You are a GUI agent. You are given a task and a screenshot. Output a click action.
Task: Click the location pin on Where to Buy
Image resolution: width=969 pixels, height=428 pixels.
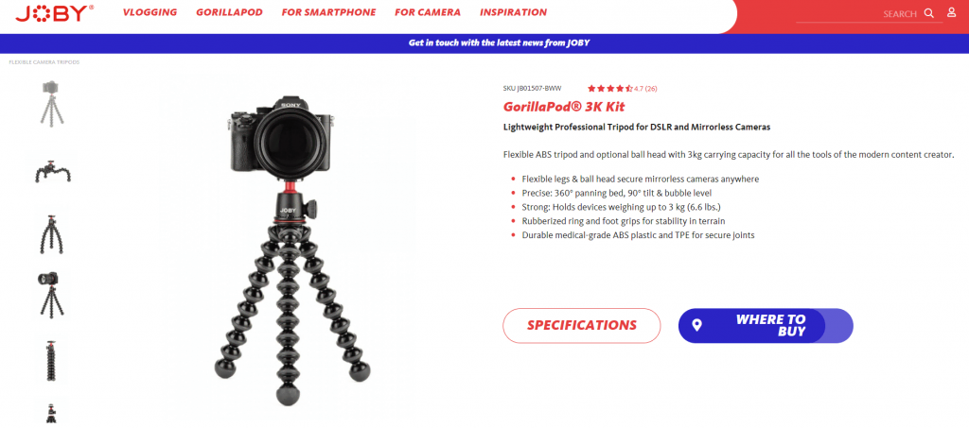tap(696, 325)
